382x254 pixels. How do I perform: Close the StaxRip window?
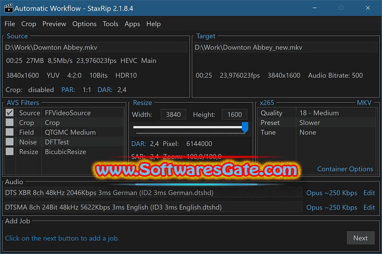tap(368, 8)
